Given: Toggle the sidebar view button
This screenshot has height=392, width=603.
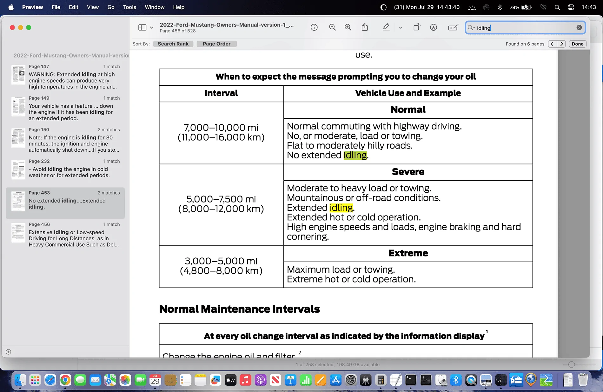Looking at the screenshot, I should coord(142,28).
